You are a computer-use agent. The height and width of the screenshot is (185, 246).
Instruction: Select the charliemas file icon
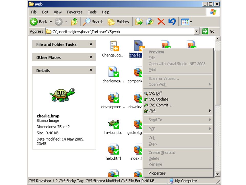(x=114, y=72)
